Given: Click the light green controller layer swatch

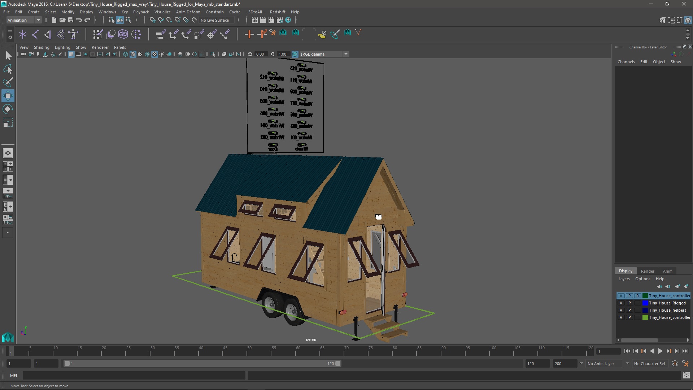Looking at the screenshot, I should pos(645,317).
